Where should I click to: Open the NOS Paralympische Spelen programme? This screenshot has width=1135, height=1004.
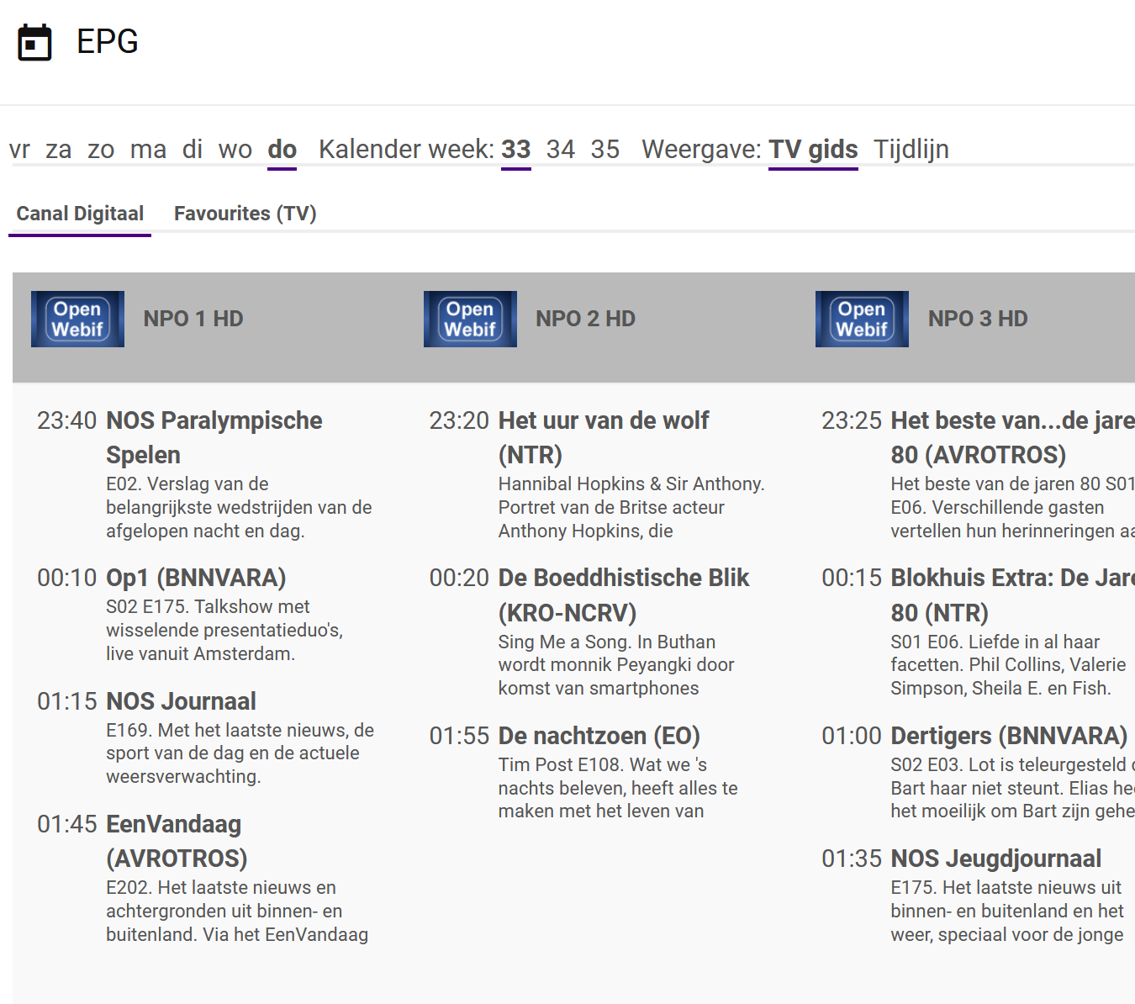pyautogui.click(x=214, y=437)
